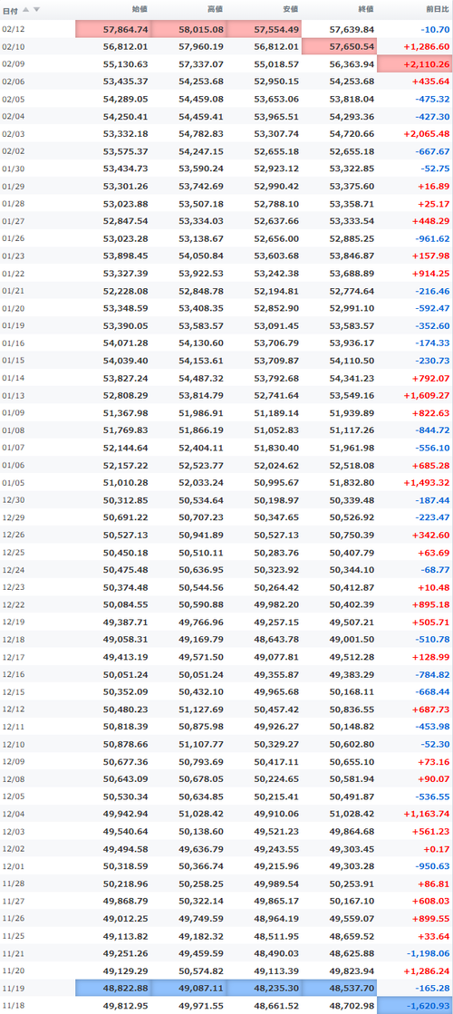This screenshot has height=1014, width=453.
Task: Sort dates ascending with up arrow
Action: pyautogui.click(x=26, y=9)
